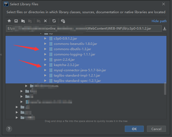
Task: Expand commons-logging-1.1.1.jar node
Action: point(45,54)
